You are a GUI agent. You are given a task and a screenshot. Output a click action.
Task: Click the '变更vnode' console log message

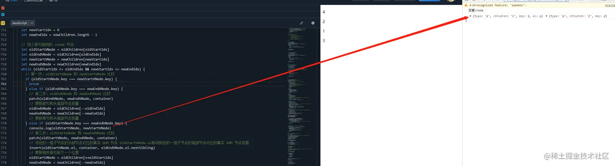[x=476, y=11]
